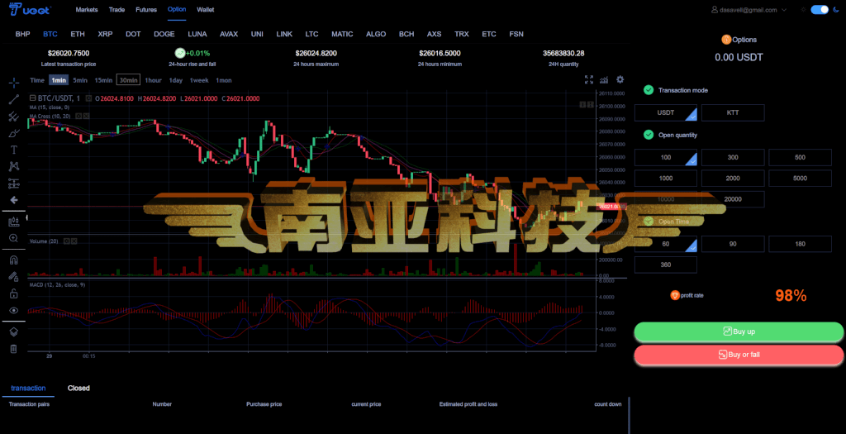This screenshot has height=434, width=846.
Task: Choose open quantity 5000
Action: [800, 178]
